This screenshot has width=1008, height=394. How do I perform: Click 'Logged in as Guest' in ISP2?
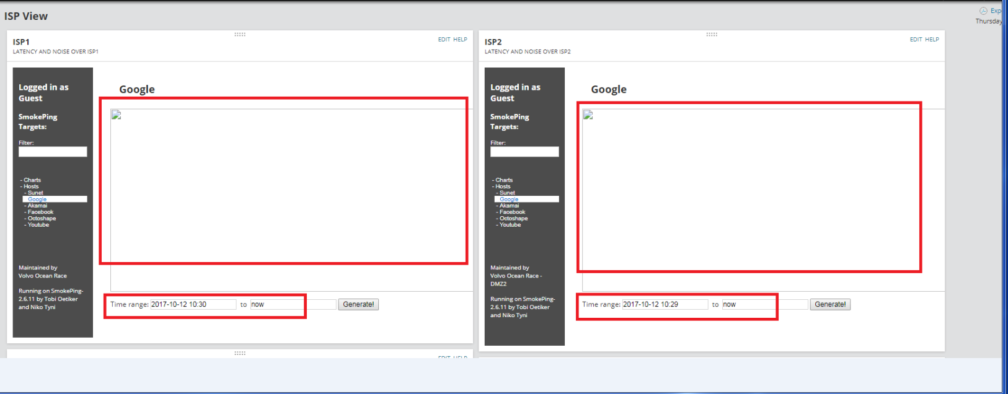click(x=515, y=93)
